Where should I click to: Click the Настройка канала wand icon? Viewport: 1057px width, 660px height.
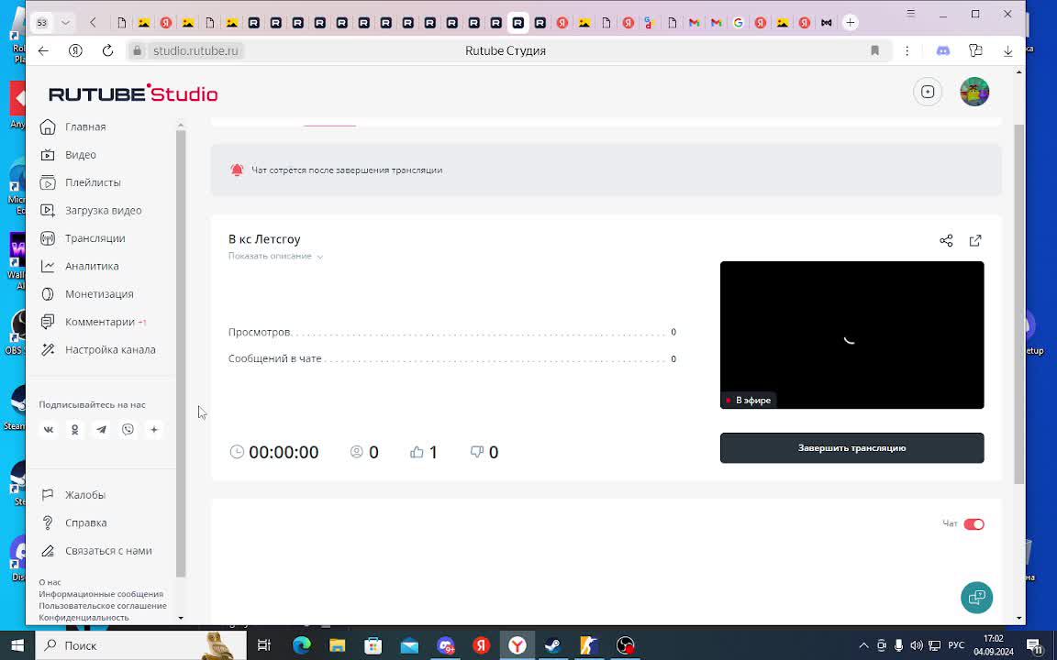47,349
